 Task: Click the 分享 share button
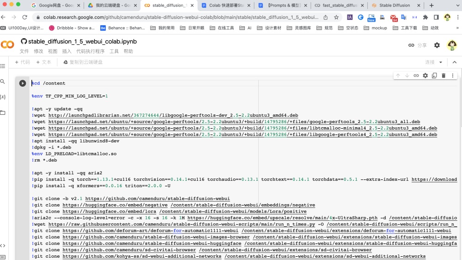(x=418, y=45)
